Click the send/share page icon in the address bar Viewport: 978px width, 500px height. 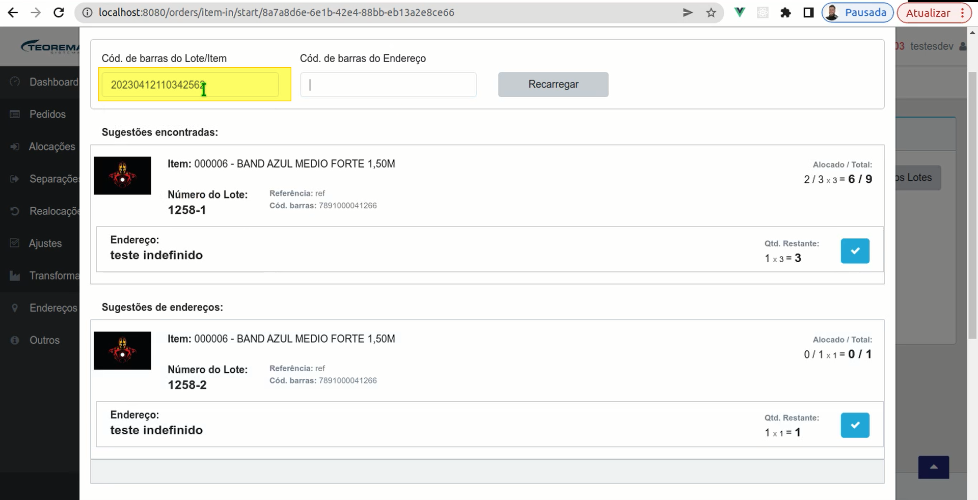tap(688, 13)
